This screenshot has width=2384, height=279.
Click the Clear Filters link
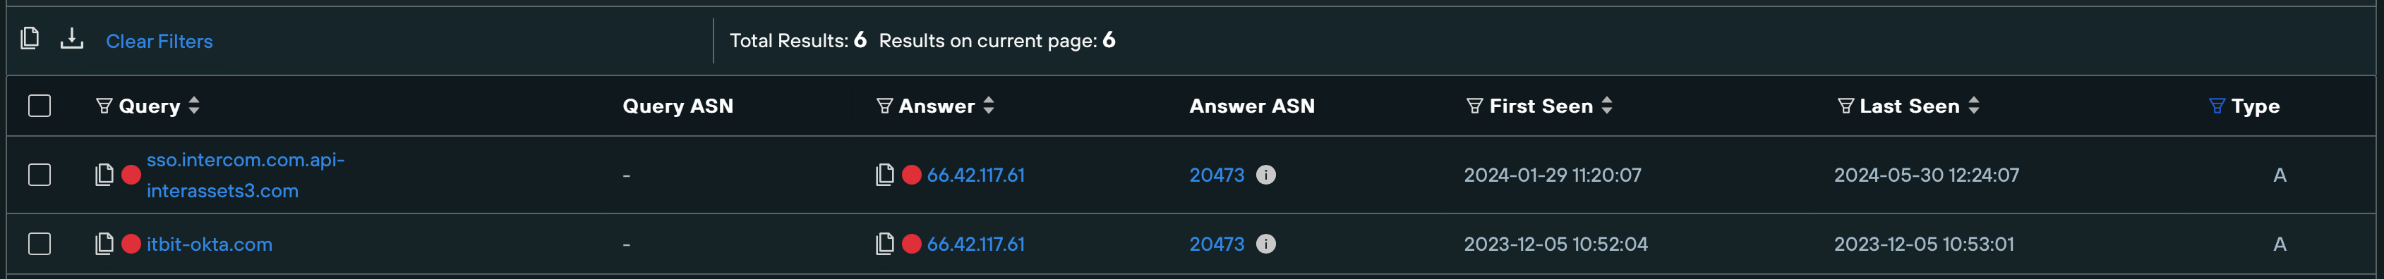click(x=159, y=41)
